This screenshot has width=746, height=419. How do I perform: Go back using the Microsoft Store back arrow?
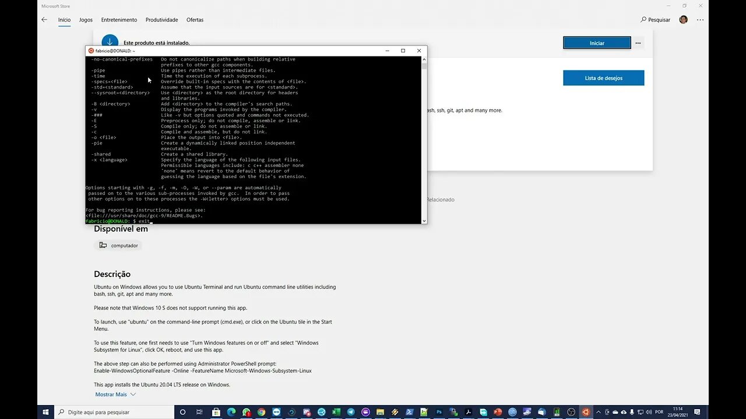pyautogui.click(x=44, y=20)
